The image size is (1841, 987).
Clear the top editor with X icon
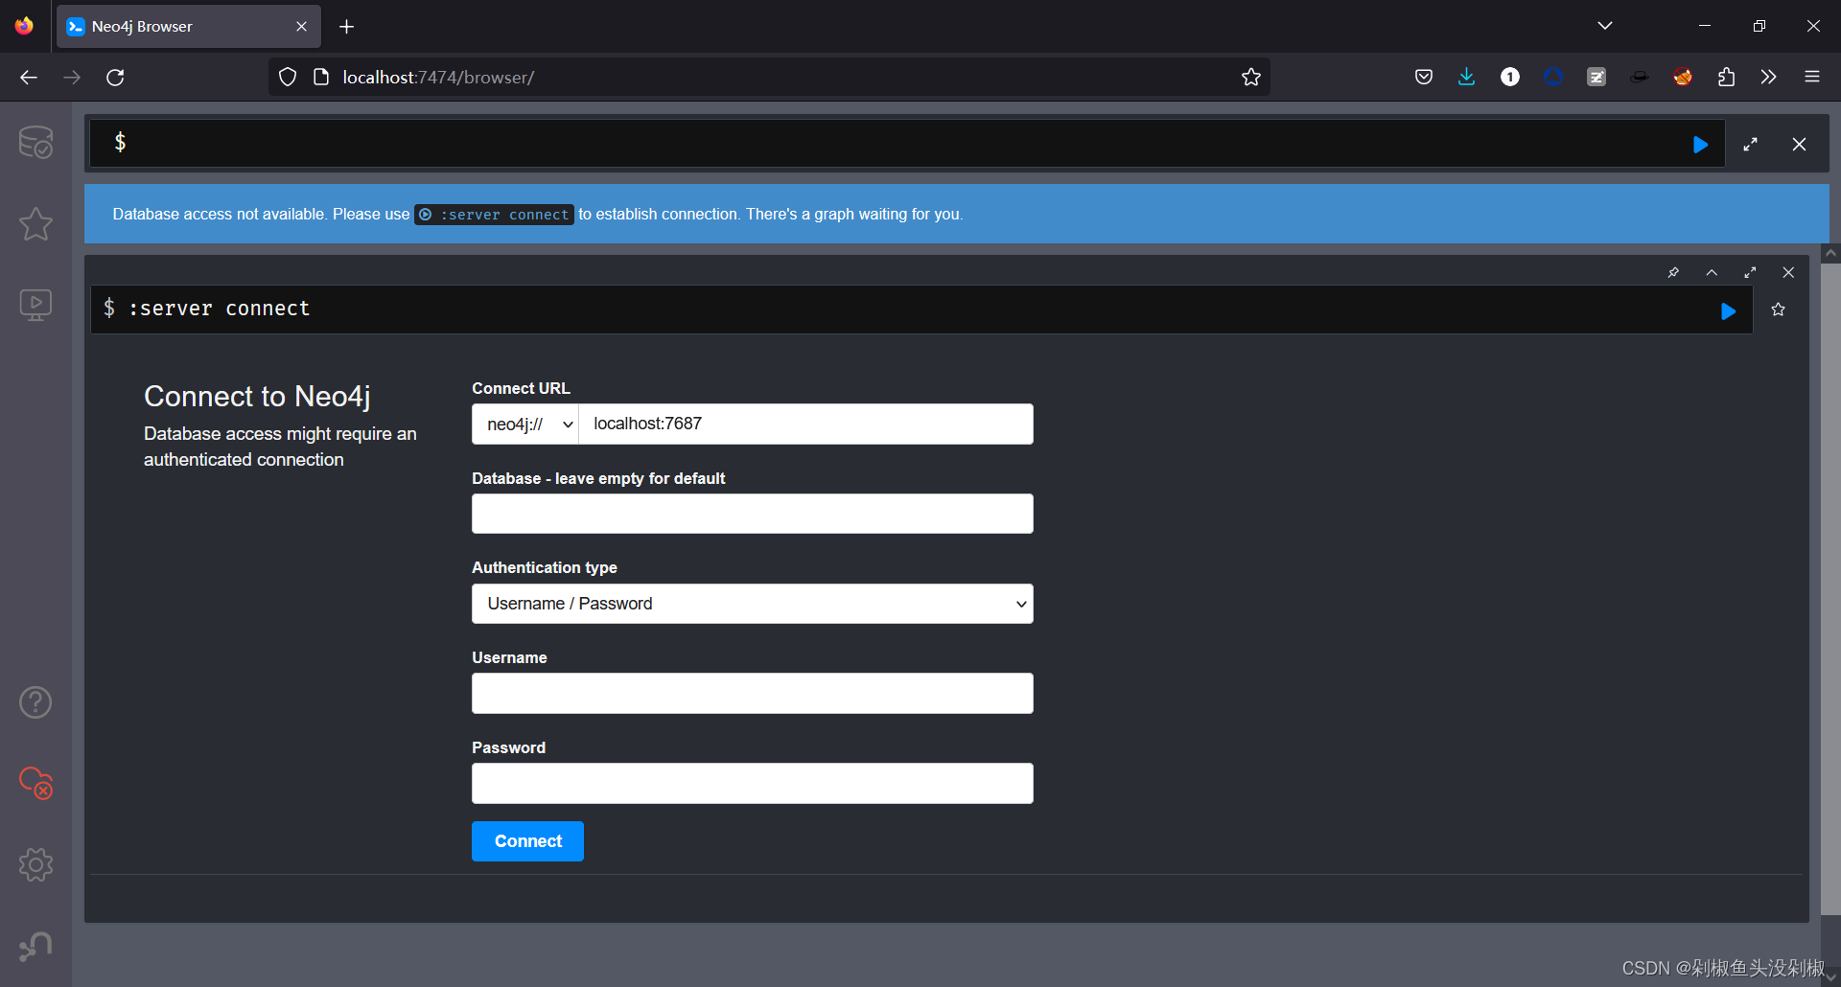click(x=1799, y=144)
